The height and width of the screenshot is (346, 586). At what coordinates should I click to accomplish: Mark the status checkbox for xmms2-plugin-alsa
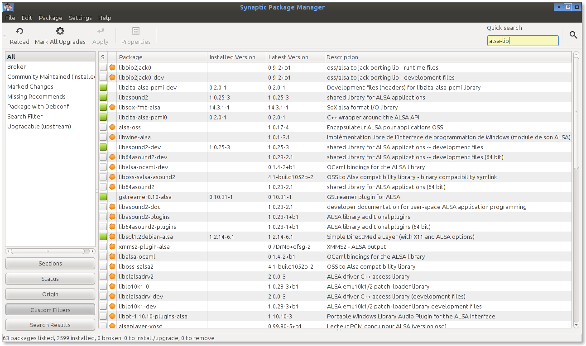click(103, 246)
